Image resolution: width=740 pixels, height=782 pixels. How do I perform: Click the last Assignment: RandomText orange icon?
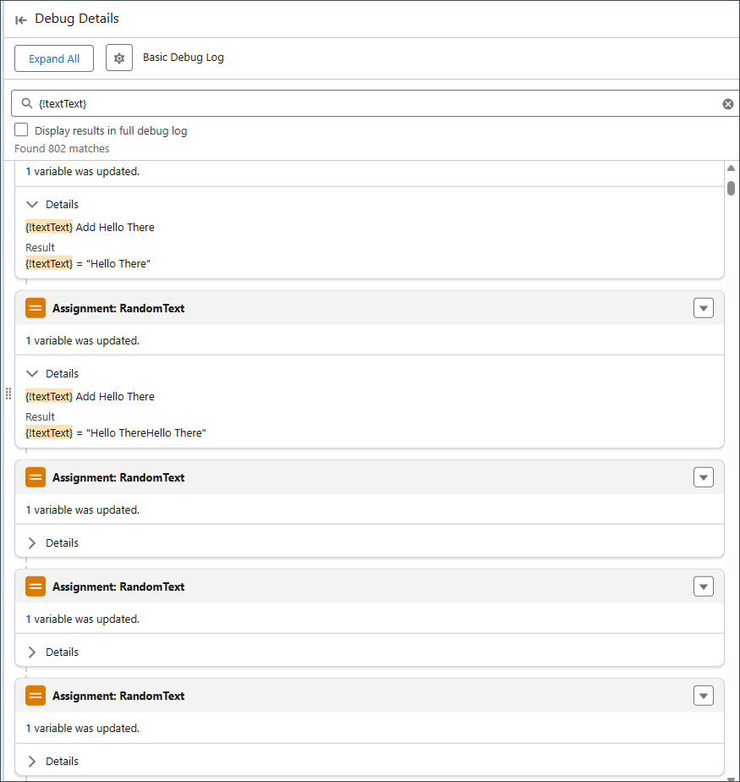36,696
